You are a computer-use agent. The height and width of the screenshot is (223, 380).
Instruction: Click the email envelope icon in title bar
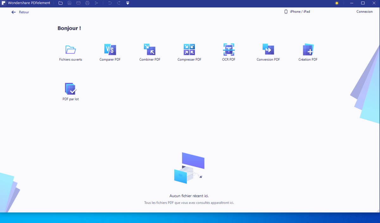[x=78, y=3]
